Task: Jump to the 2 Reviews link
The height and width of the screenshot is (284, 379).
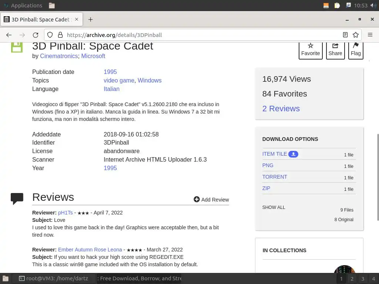Action: click(281, 109)
